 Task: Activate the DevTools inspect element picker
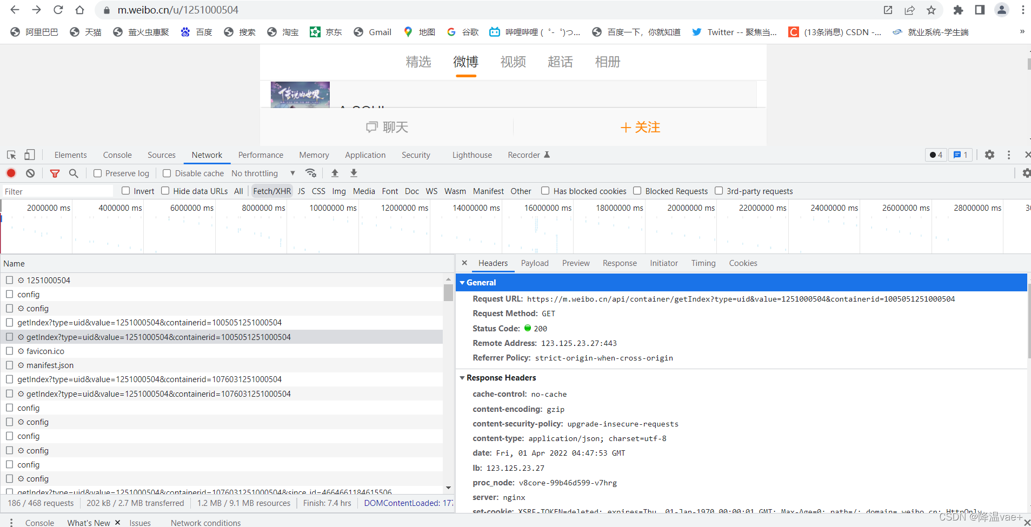(x=11, y=155)
